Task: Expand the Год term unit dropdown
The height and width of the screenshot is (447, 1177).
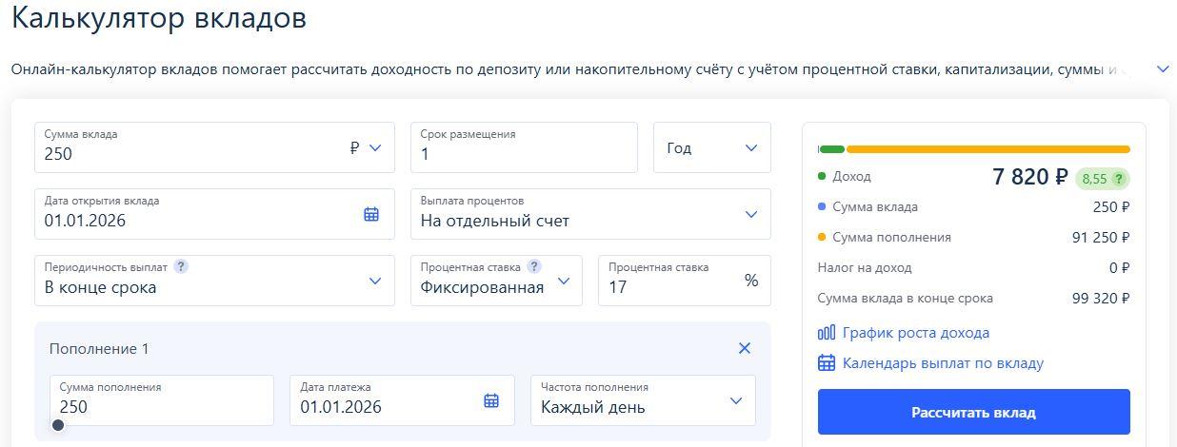Action: pyautogui.click(x=751, y=148)
